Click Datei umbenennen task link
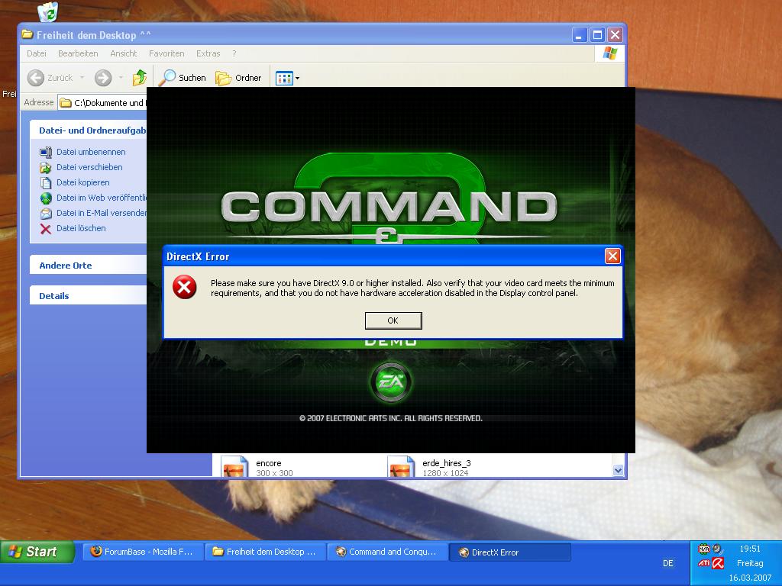The height and width of the screenshot is (586, 782). tap(91, 152)
